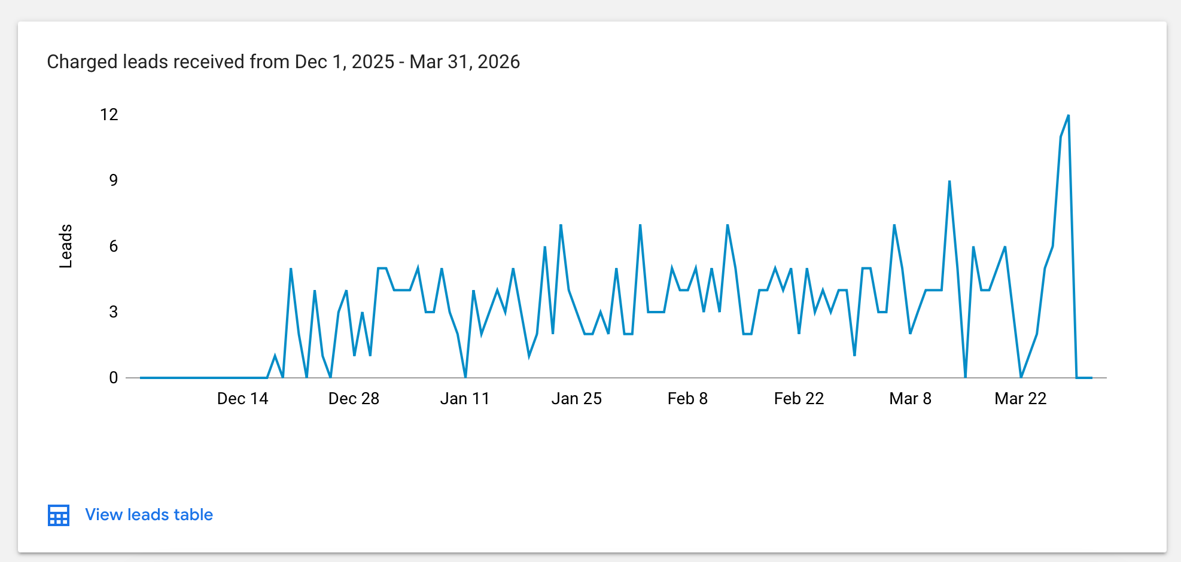Open the leads table via its icon
The height and width of the screenshot is (562, 1181).
point(58,515)
